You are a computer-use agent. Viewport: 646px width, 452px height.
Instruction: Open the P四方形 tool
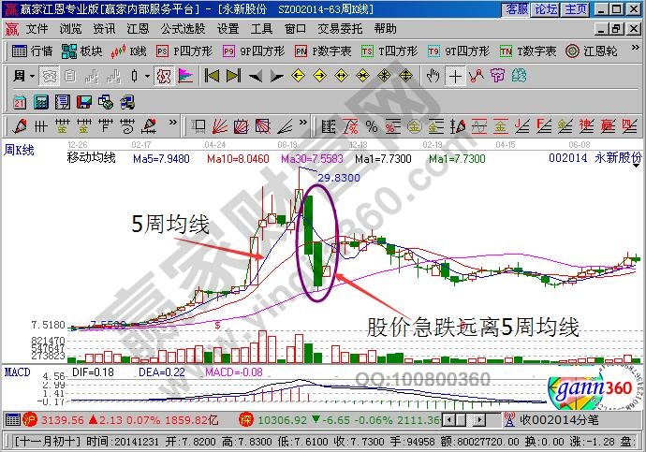(184, 51)
